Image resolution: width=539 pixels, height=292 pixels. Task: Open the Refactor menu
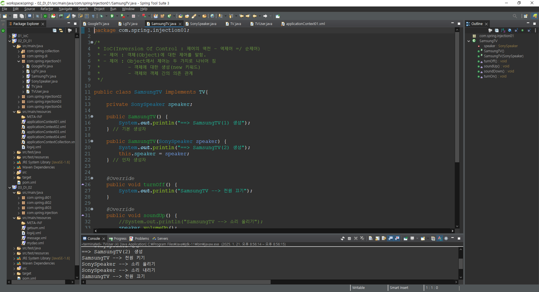point(47,9)
